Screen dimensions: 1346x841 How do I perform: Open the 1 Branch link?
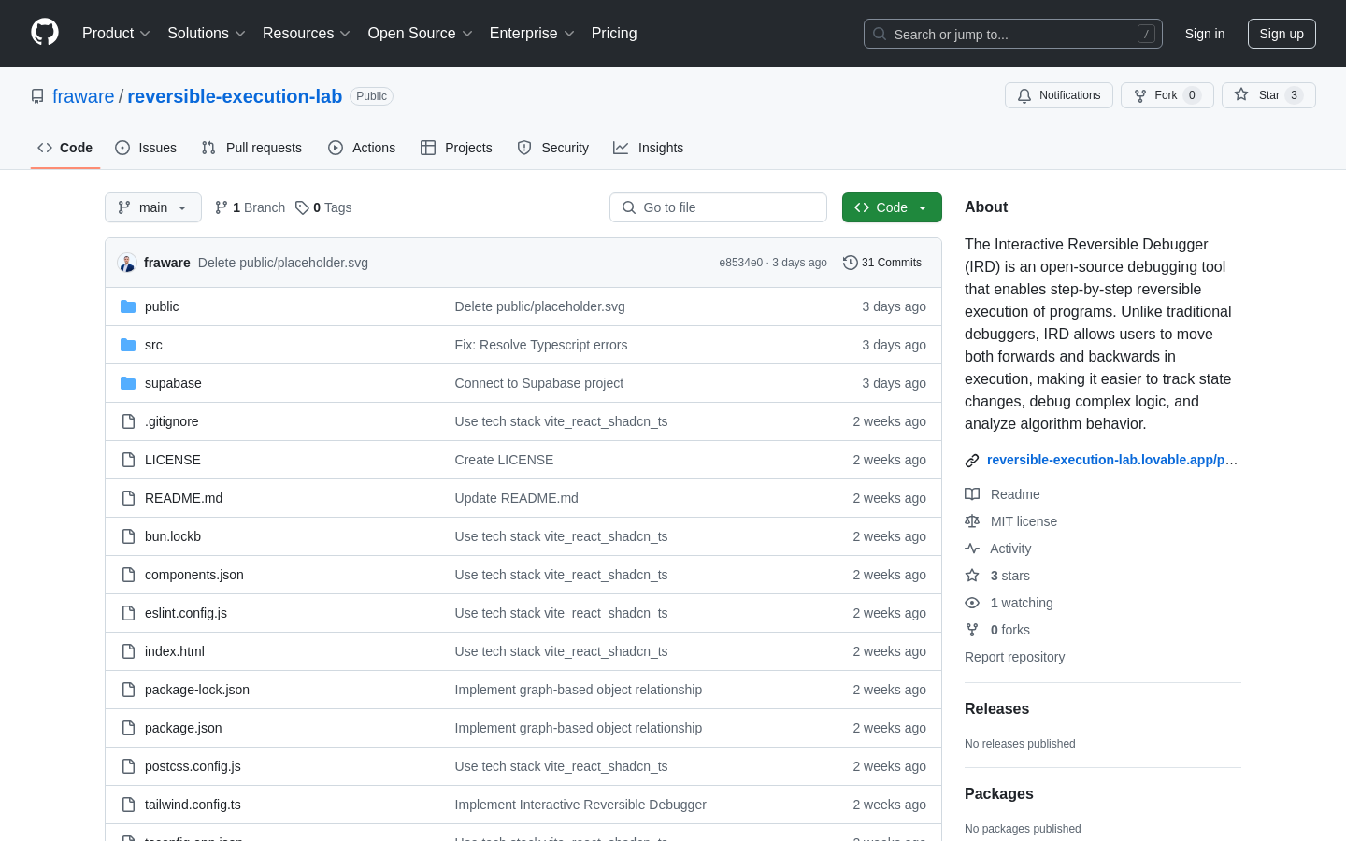click(250, 207)
